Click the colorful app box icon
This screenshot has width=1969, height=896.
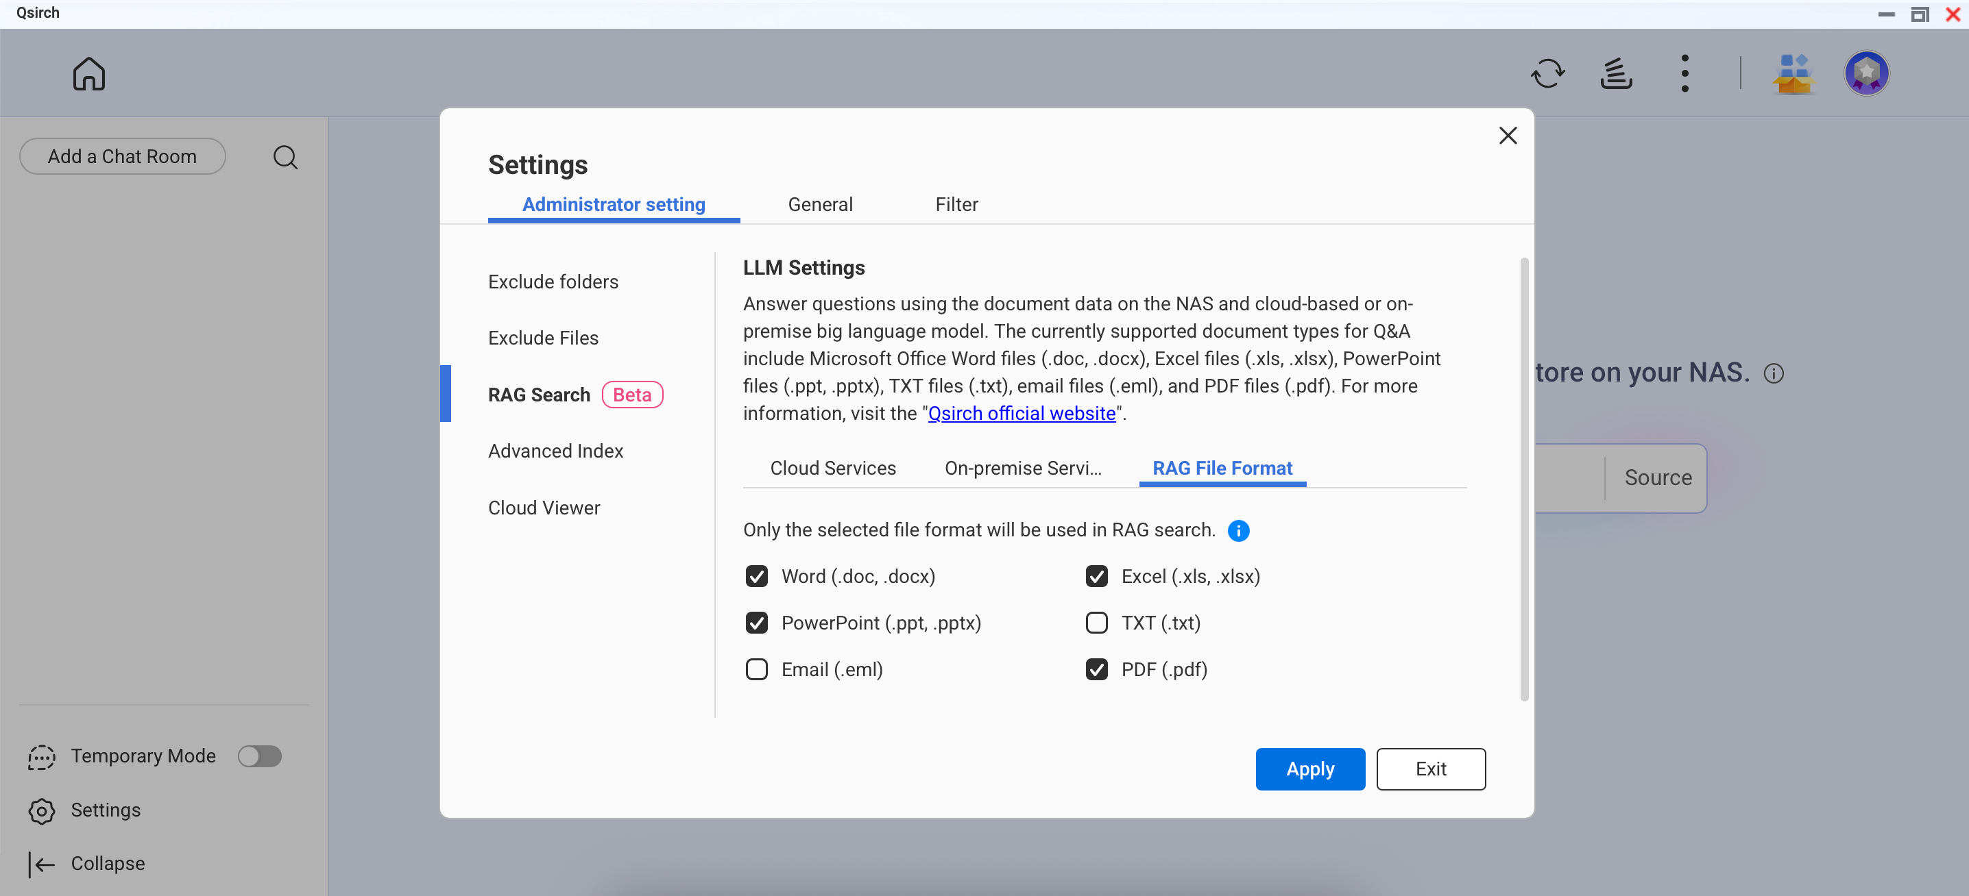[x=1793, y=74]
